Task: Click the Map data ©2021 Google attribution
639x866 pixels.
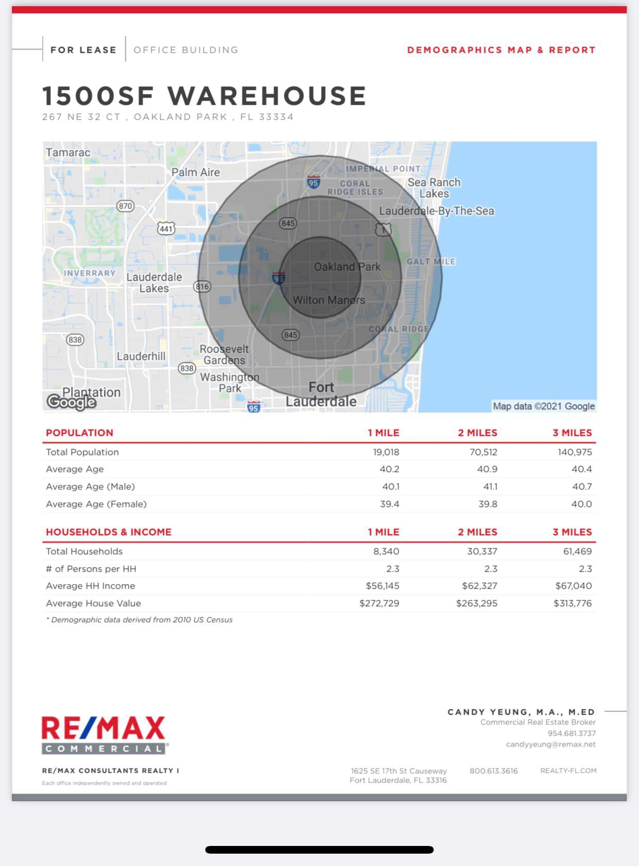Action: (543, 406)
